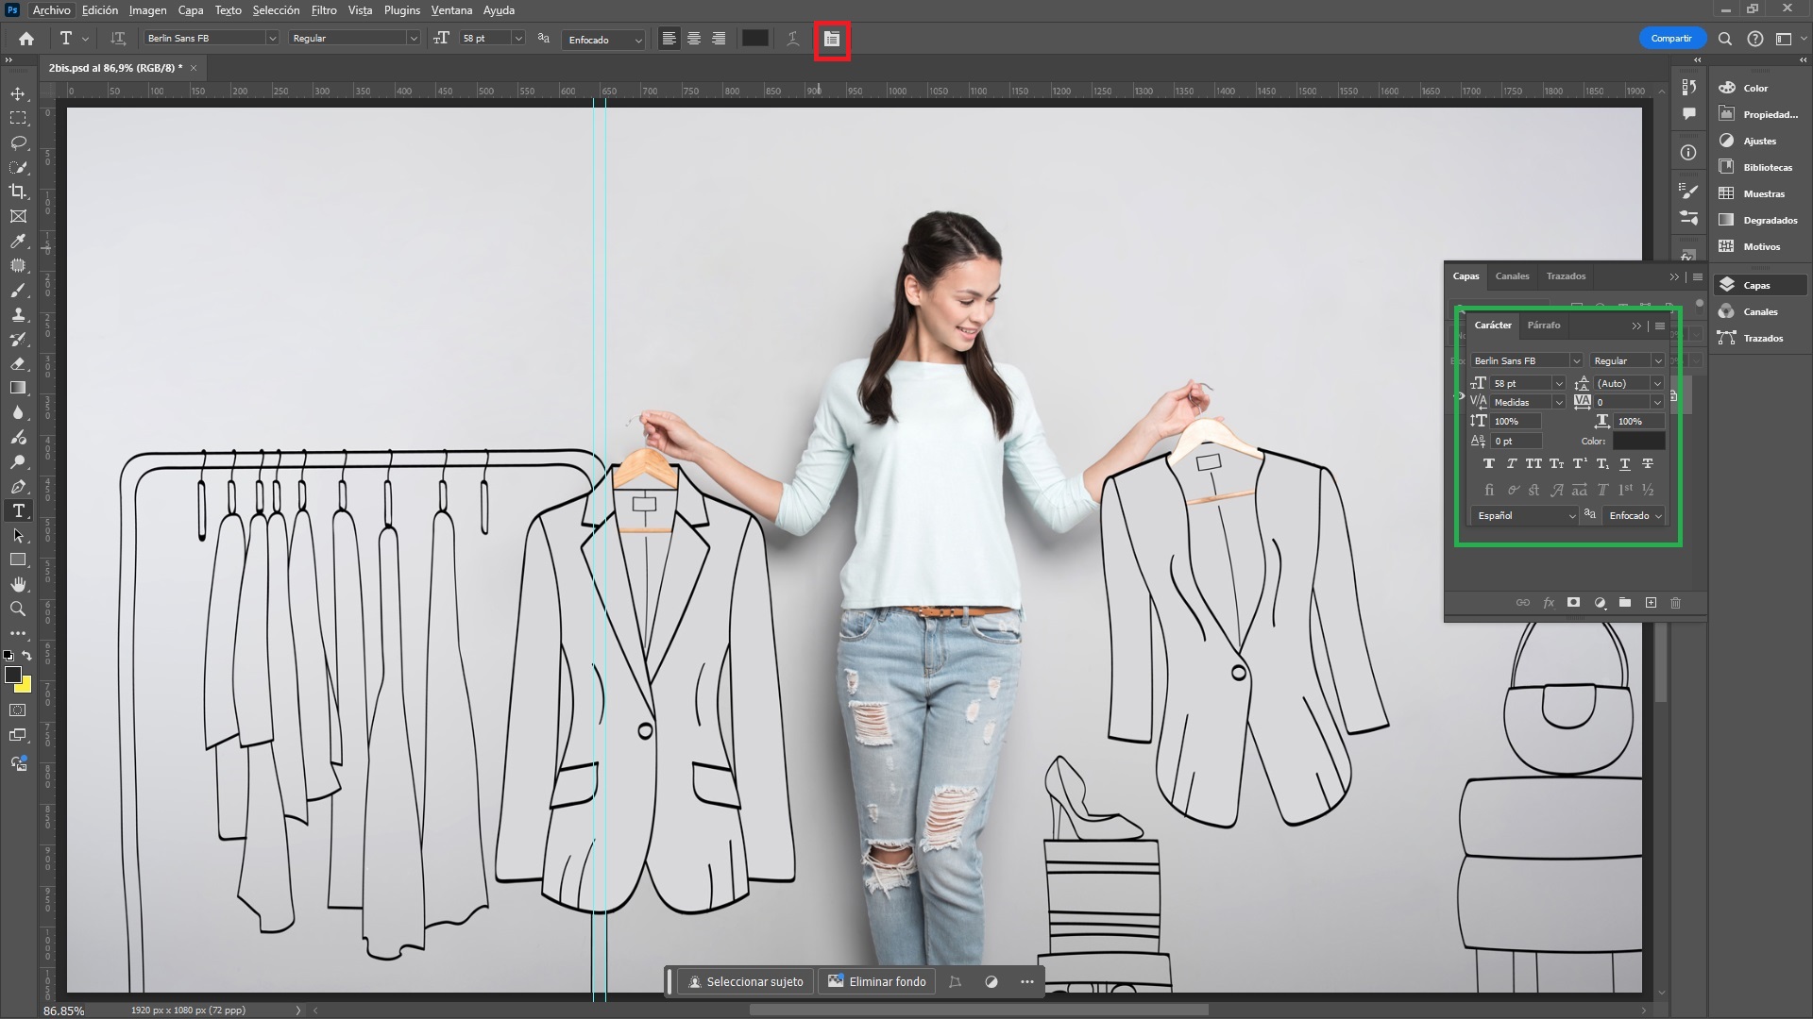Delete layer with trash icon
Image resolution: width=1813 pixels, height=1019 pixels.
(1676, 603)
